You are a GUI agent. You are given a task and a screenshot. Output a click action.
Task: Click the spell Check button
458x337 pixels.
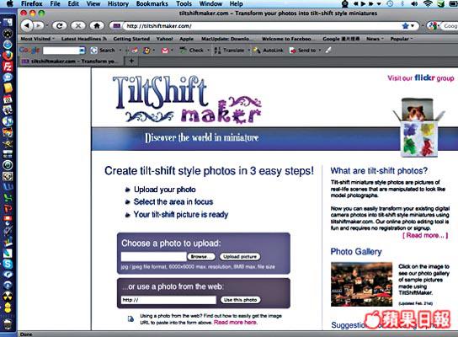point(192,51)
